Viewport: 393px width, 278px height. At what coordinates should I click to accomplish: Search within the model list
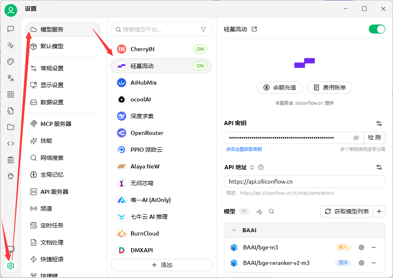tap(271, 212)
